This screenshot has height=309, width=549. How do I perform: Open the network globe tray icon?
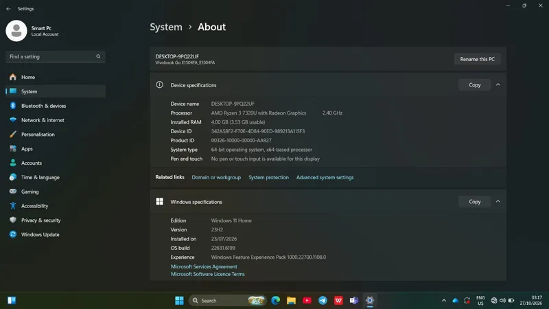pyautogui.click(x=494, y=301)
